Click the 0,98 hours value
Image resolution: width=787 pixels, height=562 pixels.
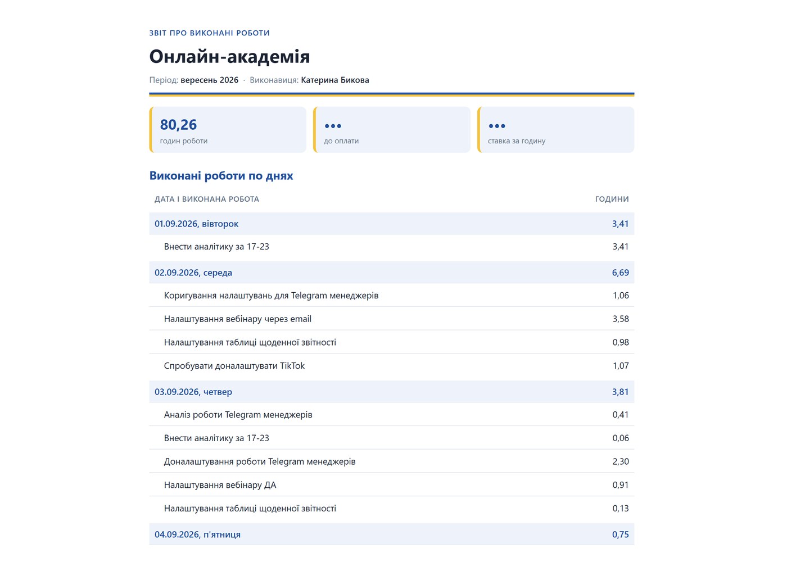coord(621,342)
